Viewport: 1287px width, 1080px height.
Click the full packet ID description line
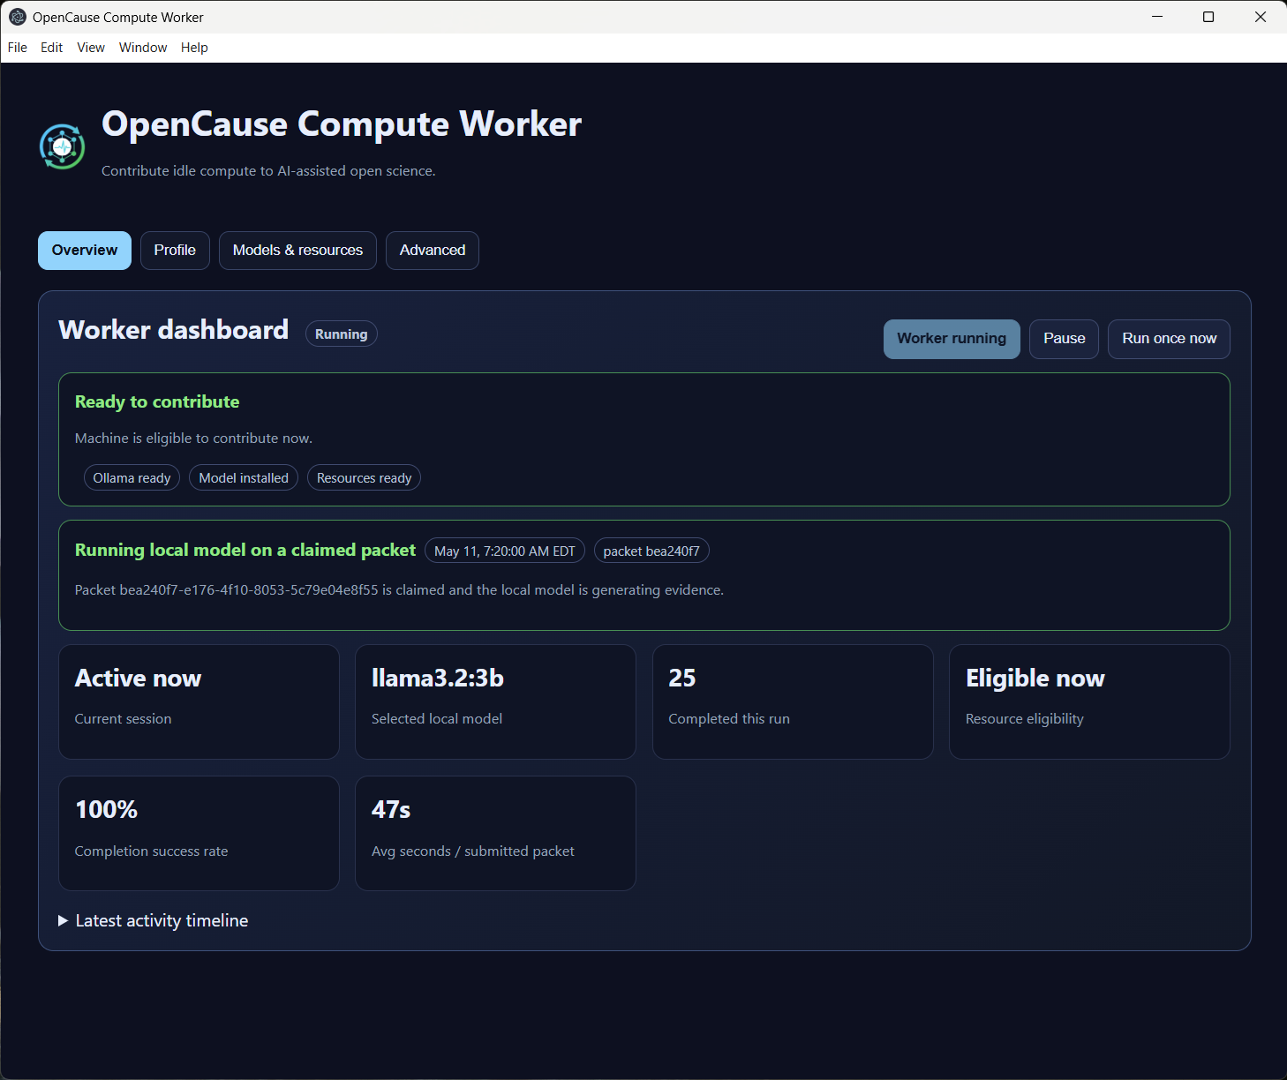tap(399, 589)
